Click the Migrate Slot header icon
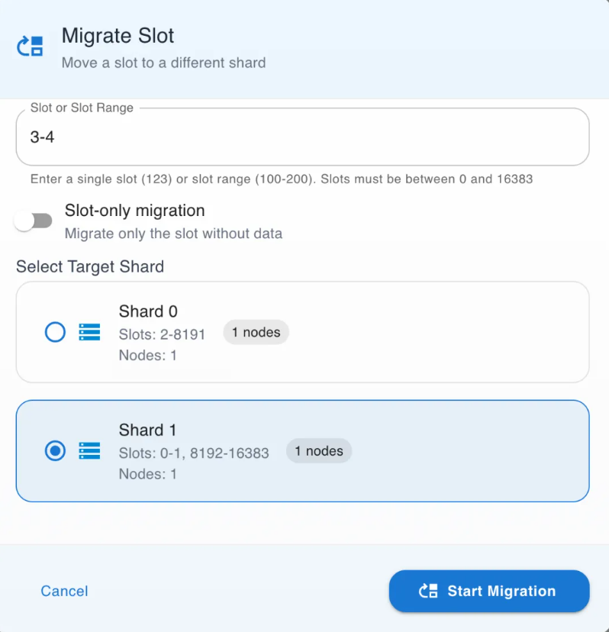Image resolution: width=609 pixels, height=632 pixels. (30, 47)
